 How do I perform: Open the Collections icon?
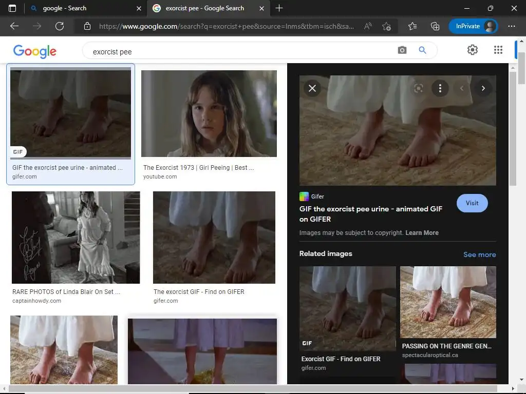pyautogui.click(x=435, y=26)
